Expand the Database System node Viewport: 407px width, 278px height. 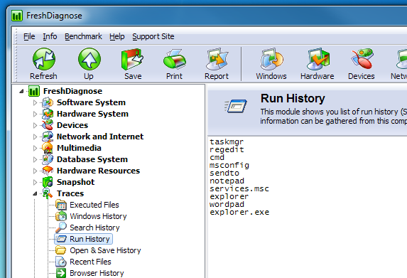point(35,159)
